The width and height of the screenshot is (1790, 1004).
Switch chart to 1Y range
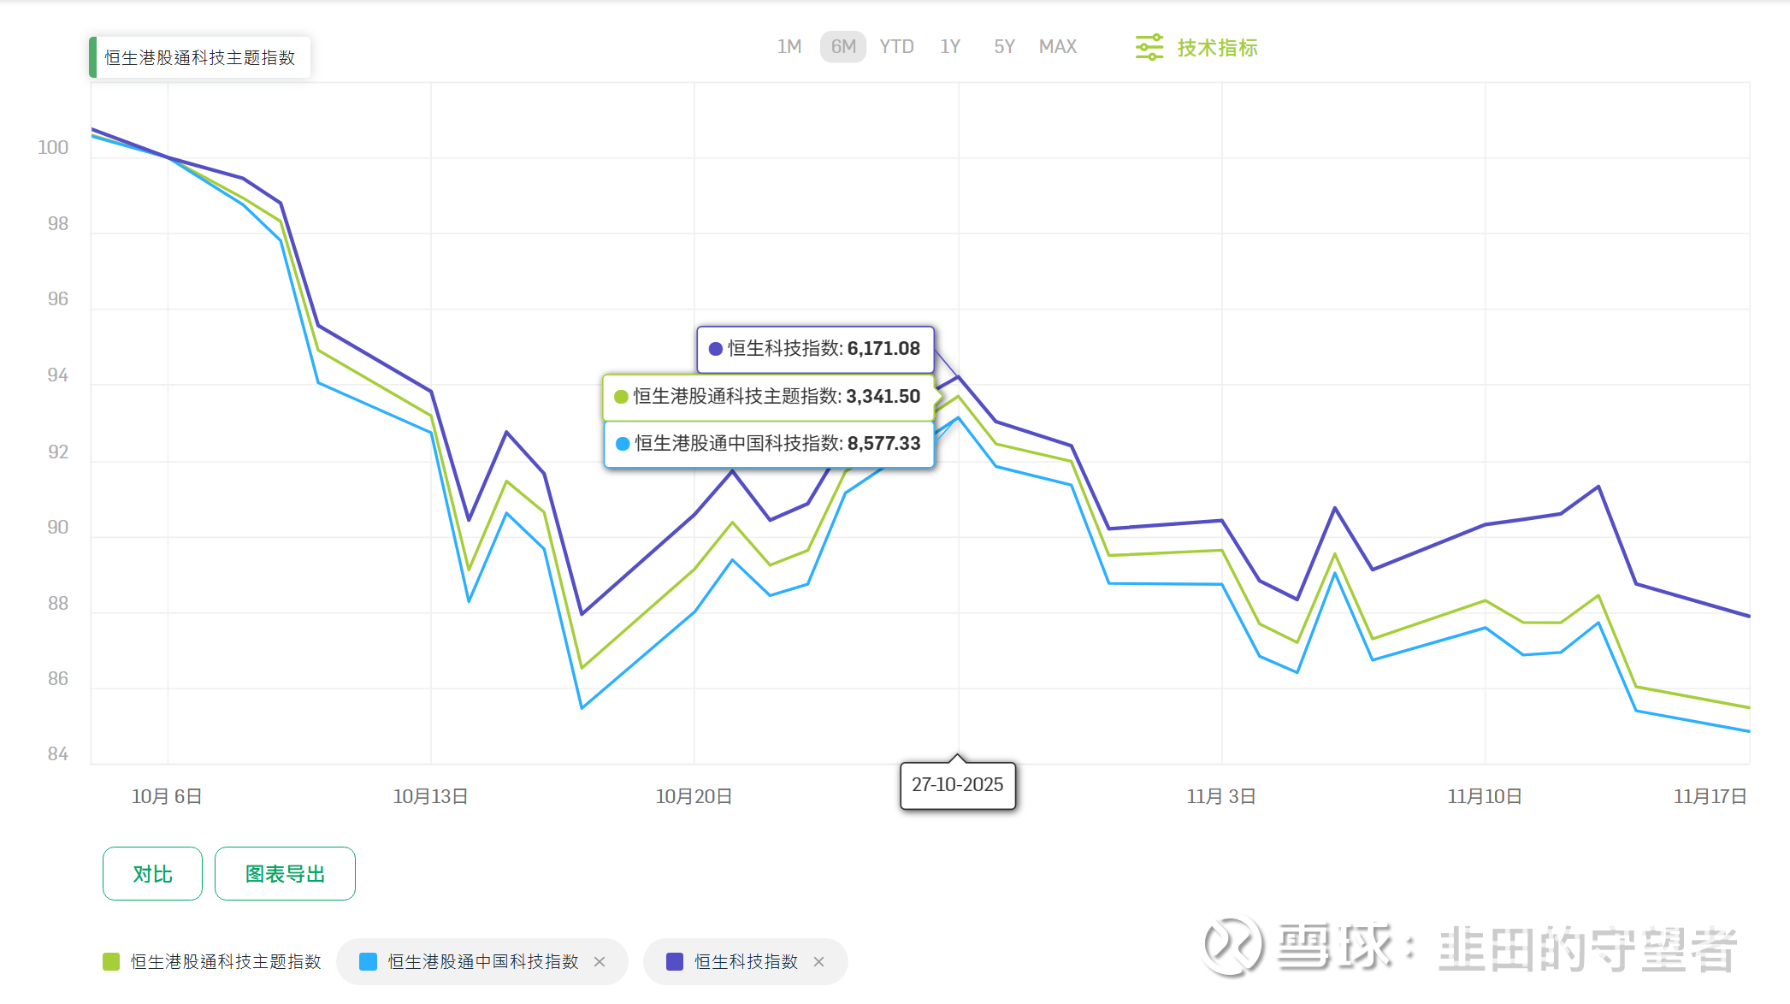[950, 47]
